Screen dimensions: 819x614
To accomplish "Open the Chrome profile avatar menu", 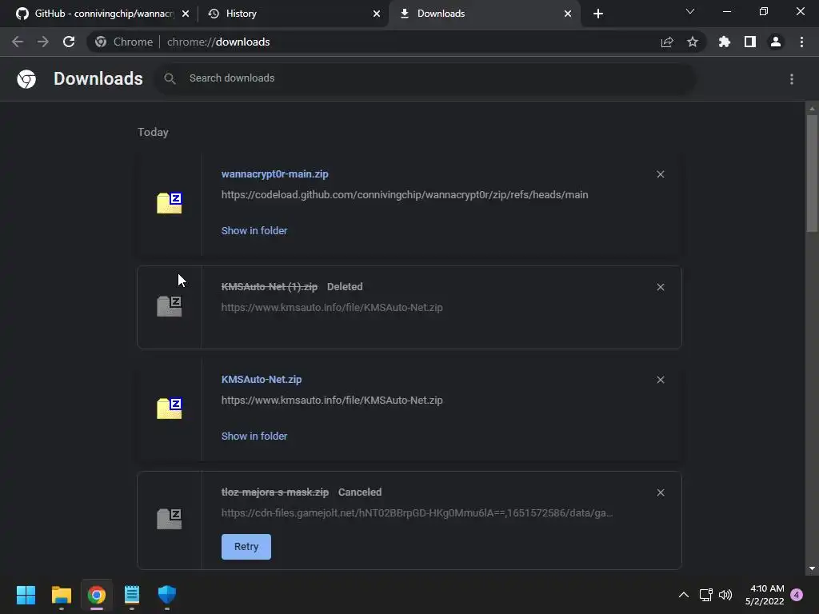I will tap(776, 42).
